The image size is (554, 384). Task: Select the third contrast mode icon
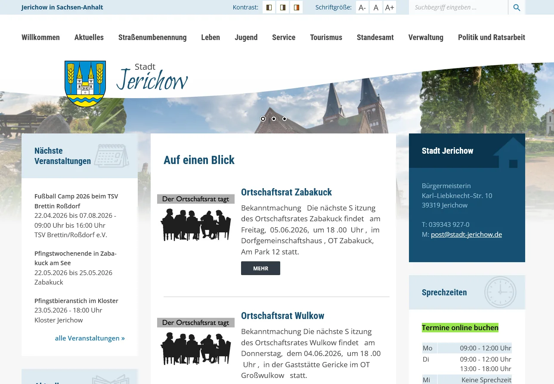point(297,7)
